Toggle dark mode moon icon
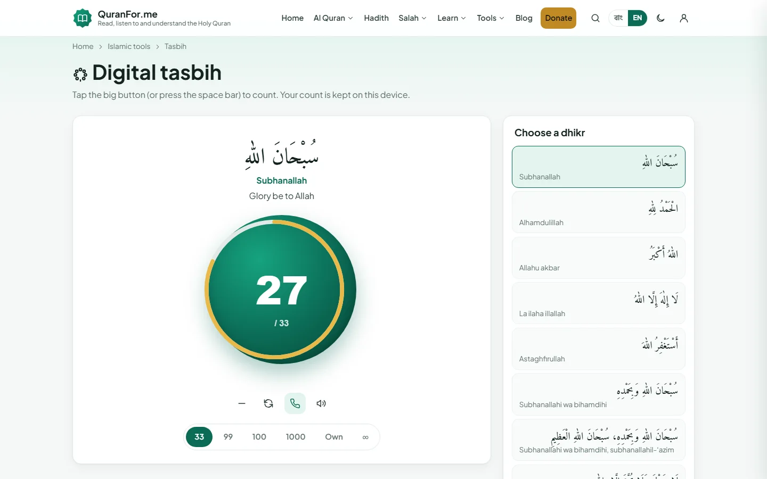This screenshot has height=479, width=767. (x=661, y=18)
